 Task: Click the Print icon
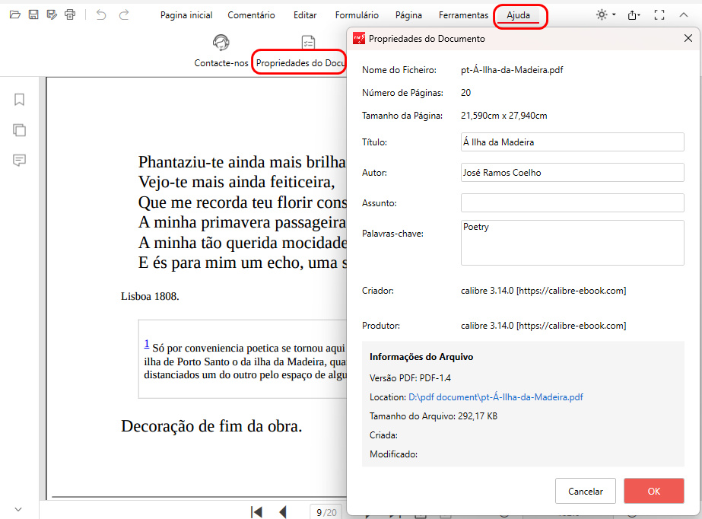click(70, 14)
